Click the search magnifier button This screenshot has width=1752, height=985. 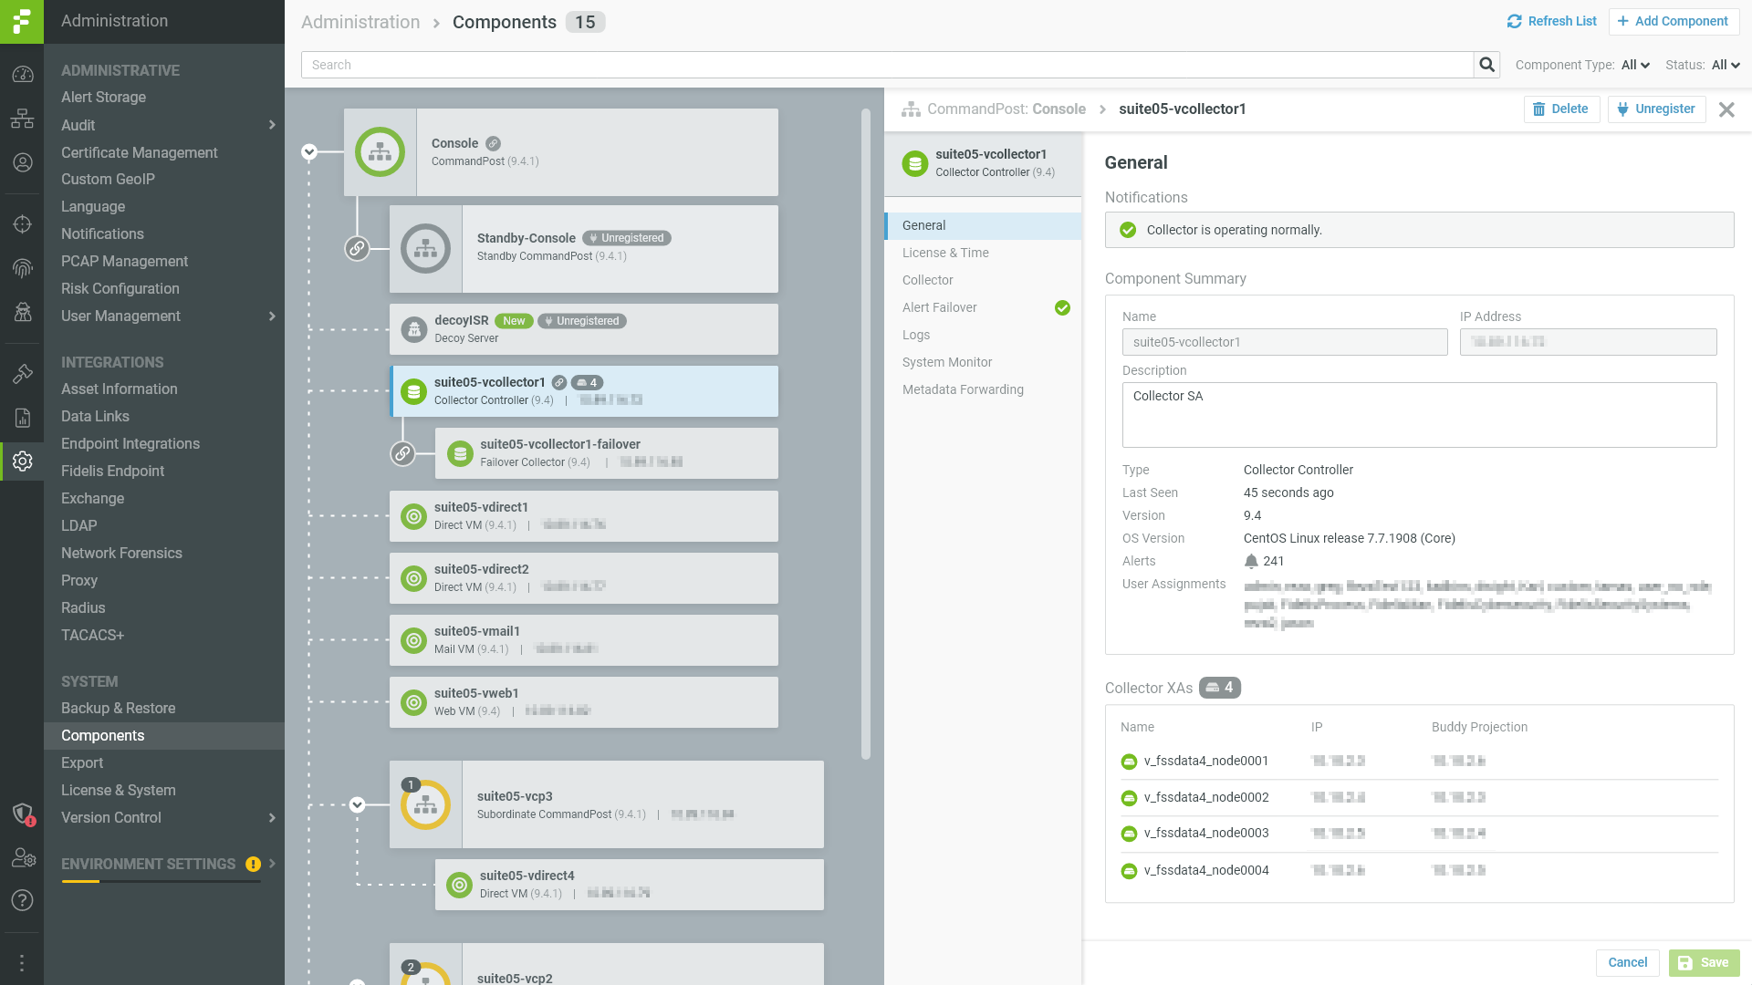click(x=1486, y=65)
